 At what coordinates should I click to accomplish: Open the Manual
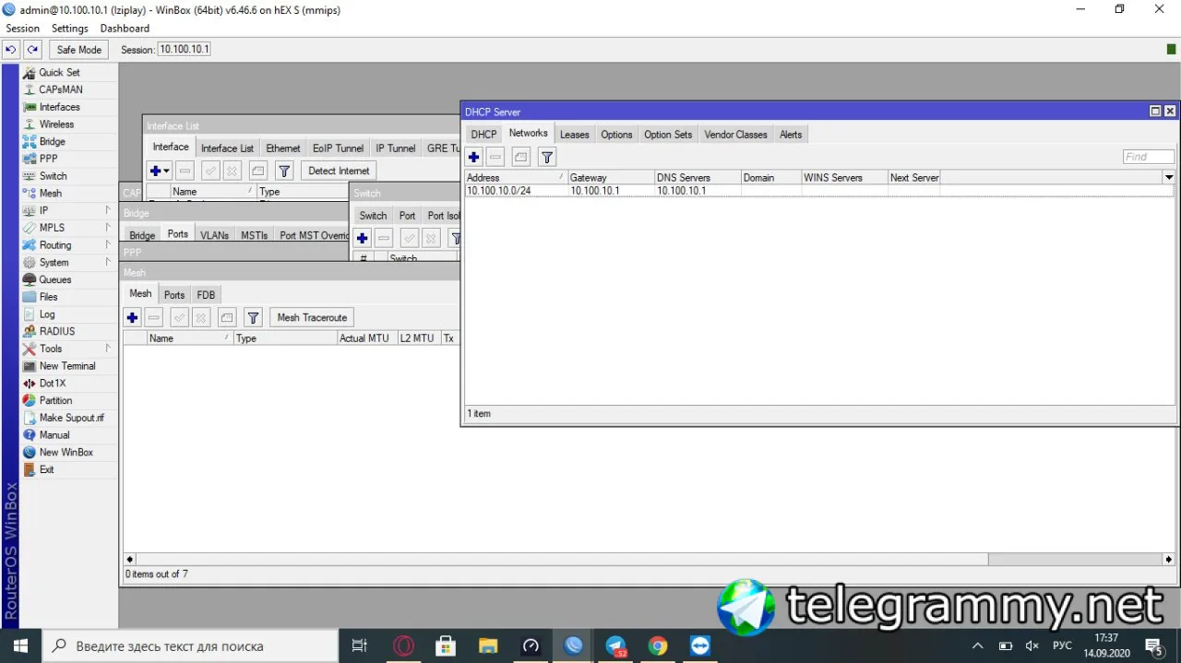click(54, 435)
